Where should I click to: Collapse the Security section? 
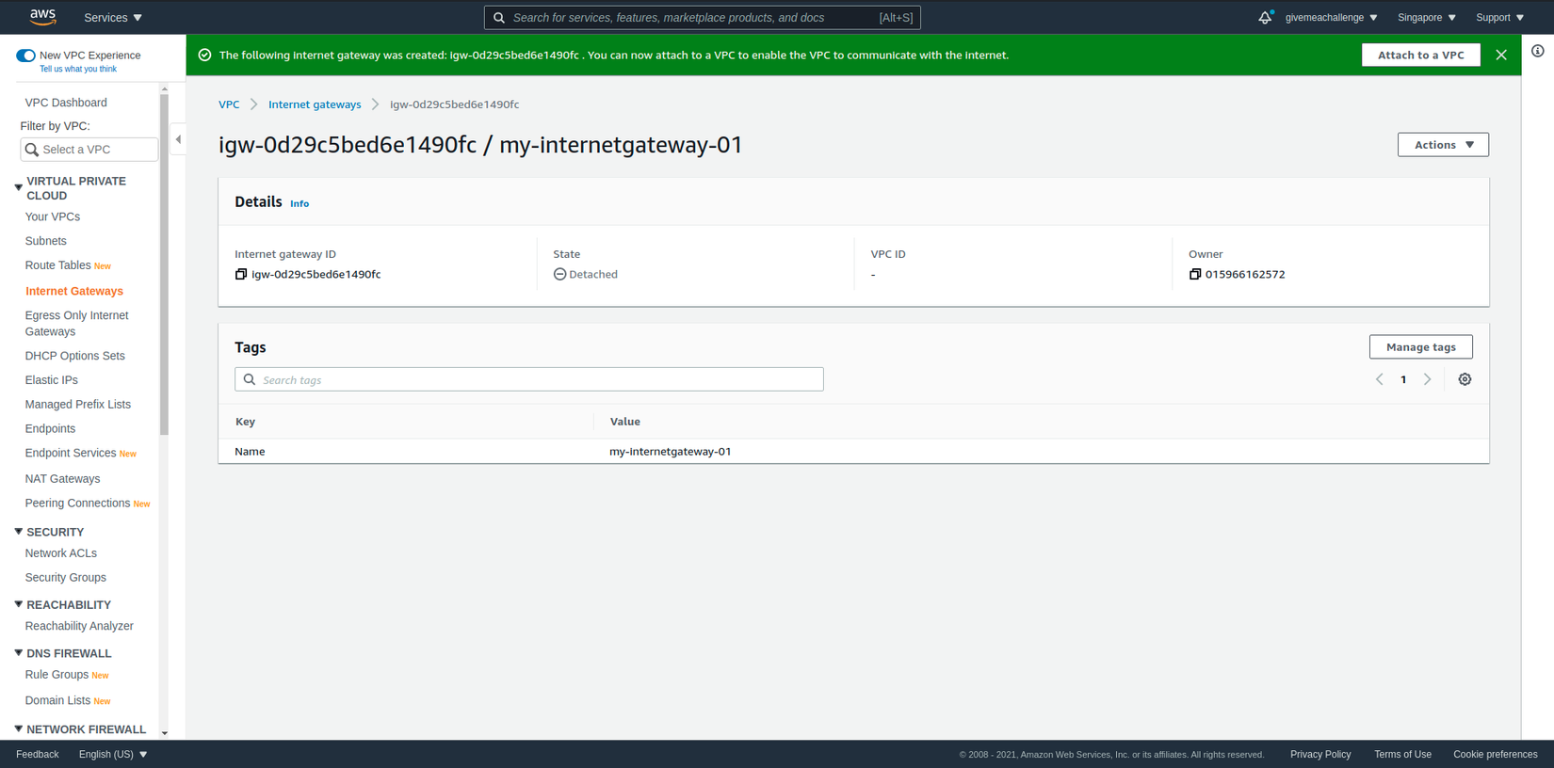pos(18,532)
